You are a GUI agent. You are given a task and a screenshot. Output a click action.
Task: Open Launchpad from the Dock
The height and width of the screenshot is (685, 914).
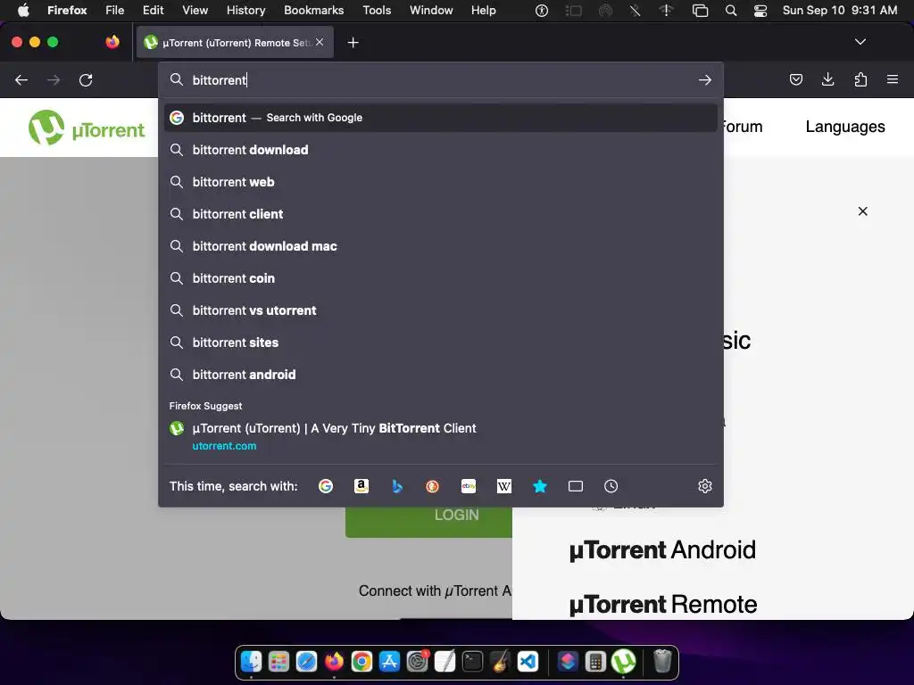278,662
